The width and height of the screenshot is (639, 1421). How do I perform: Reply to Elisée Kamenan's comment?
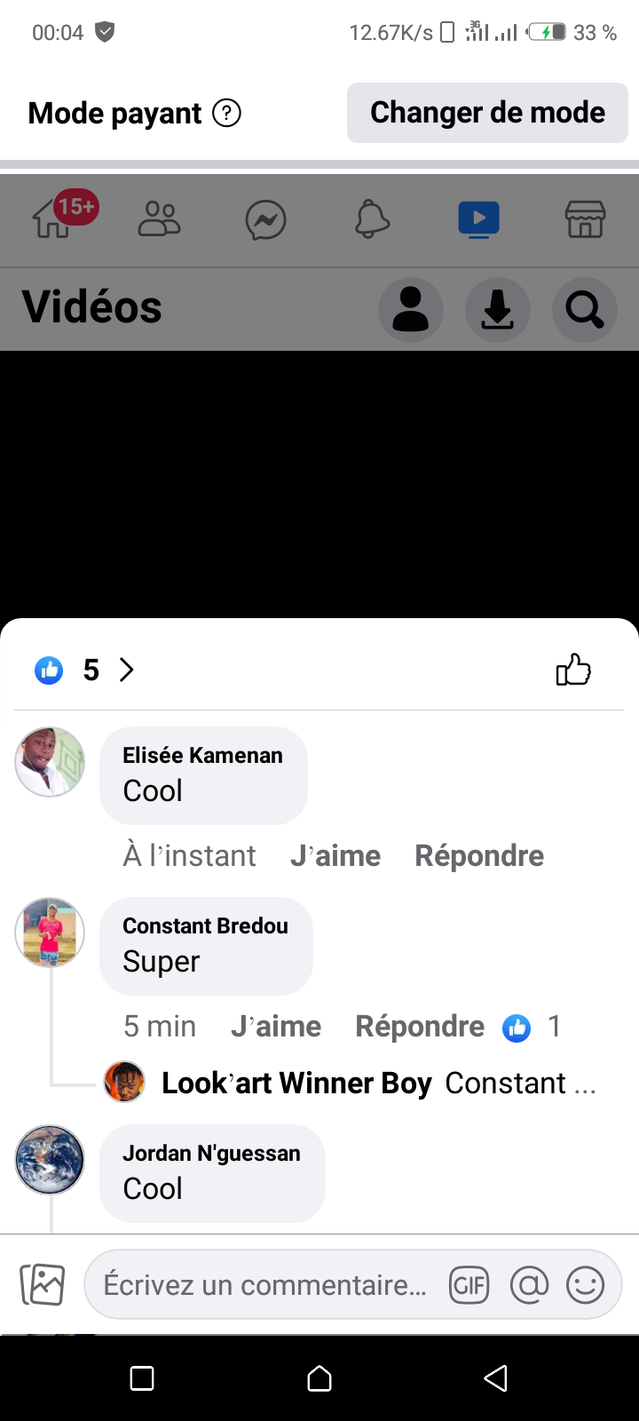click(x=479, y=856)
